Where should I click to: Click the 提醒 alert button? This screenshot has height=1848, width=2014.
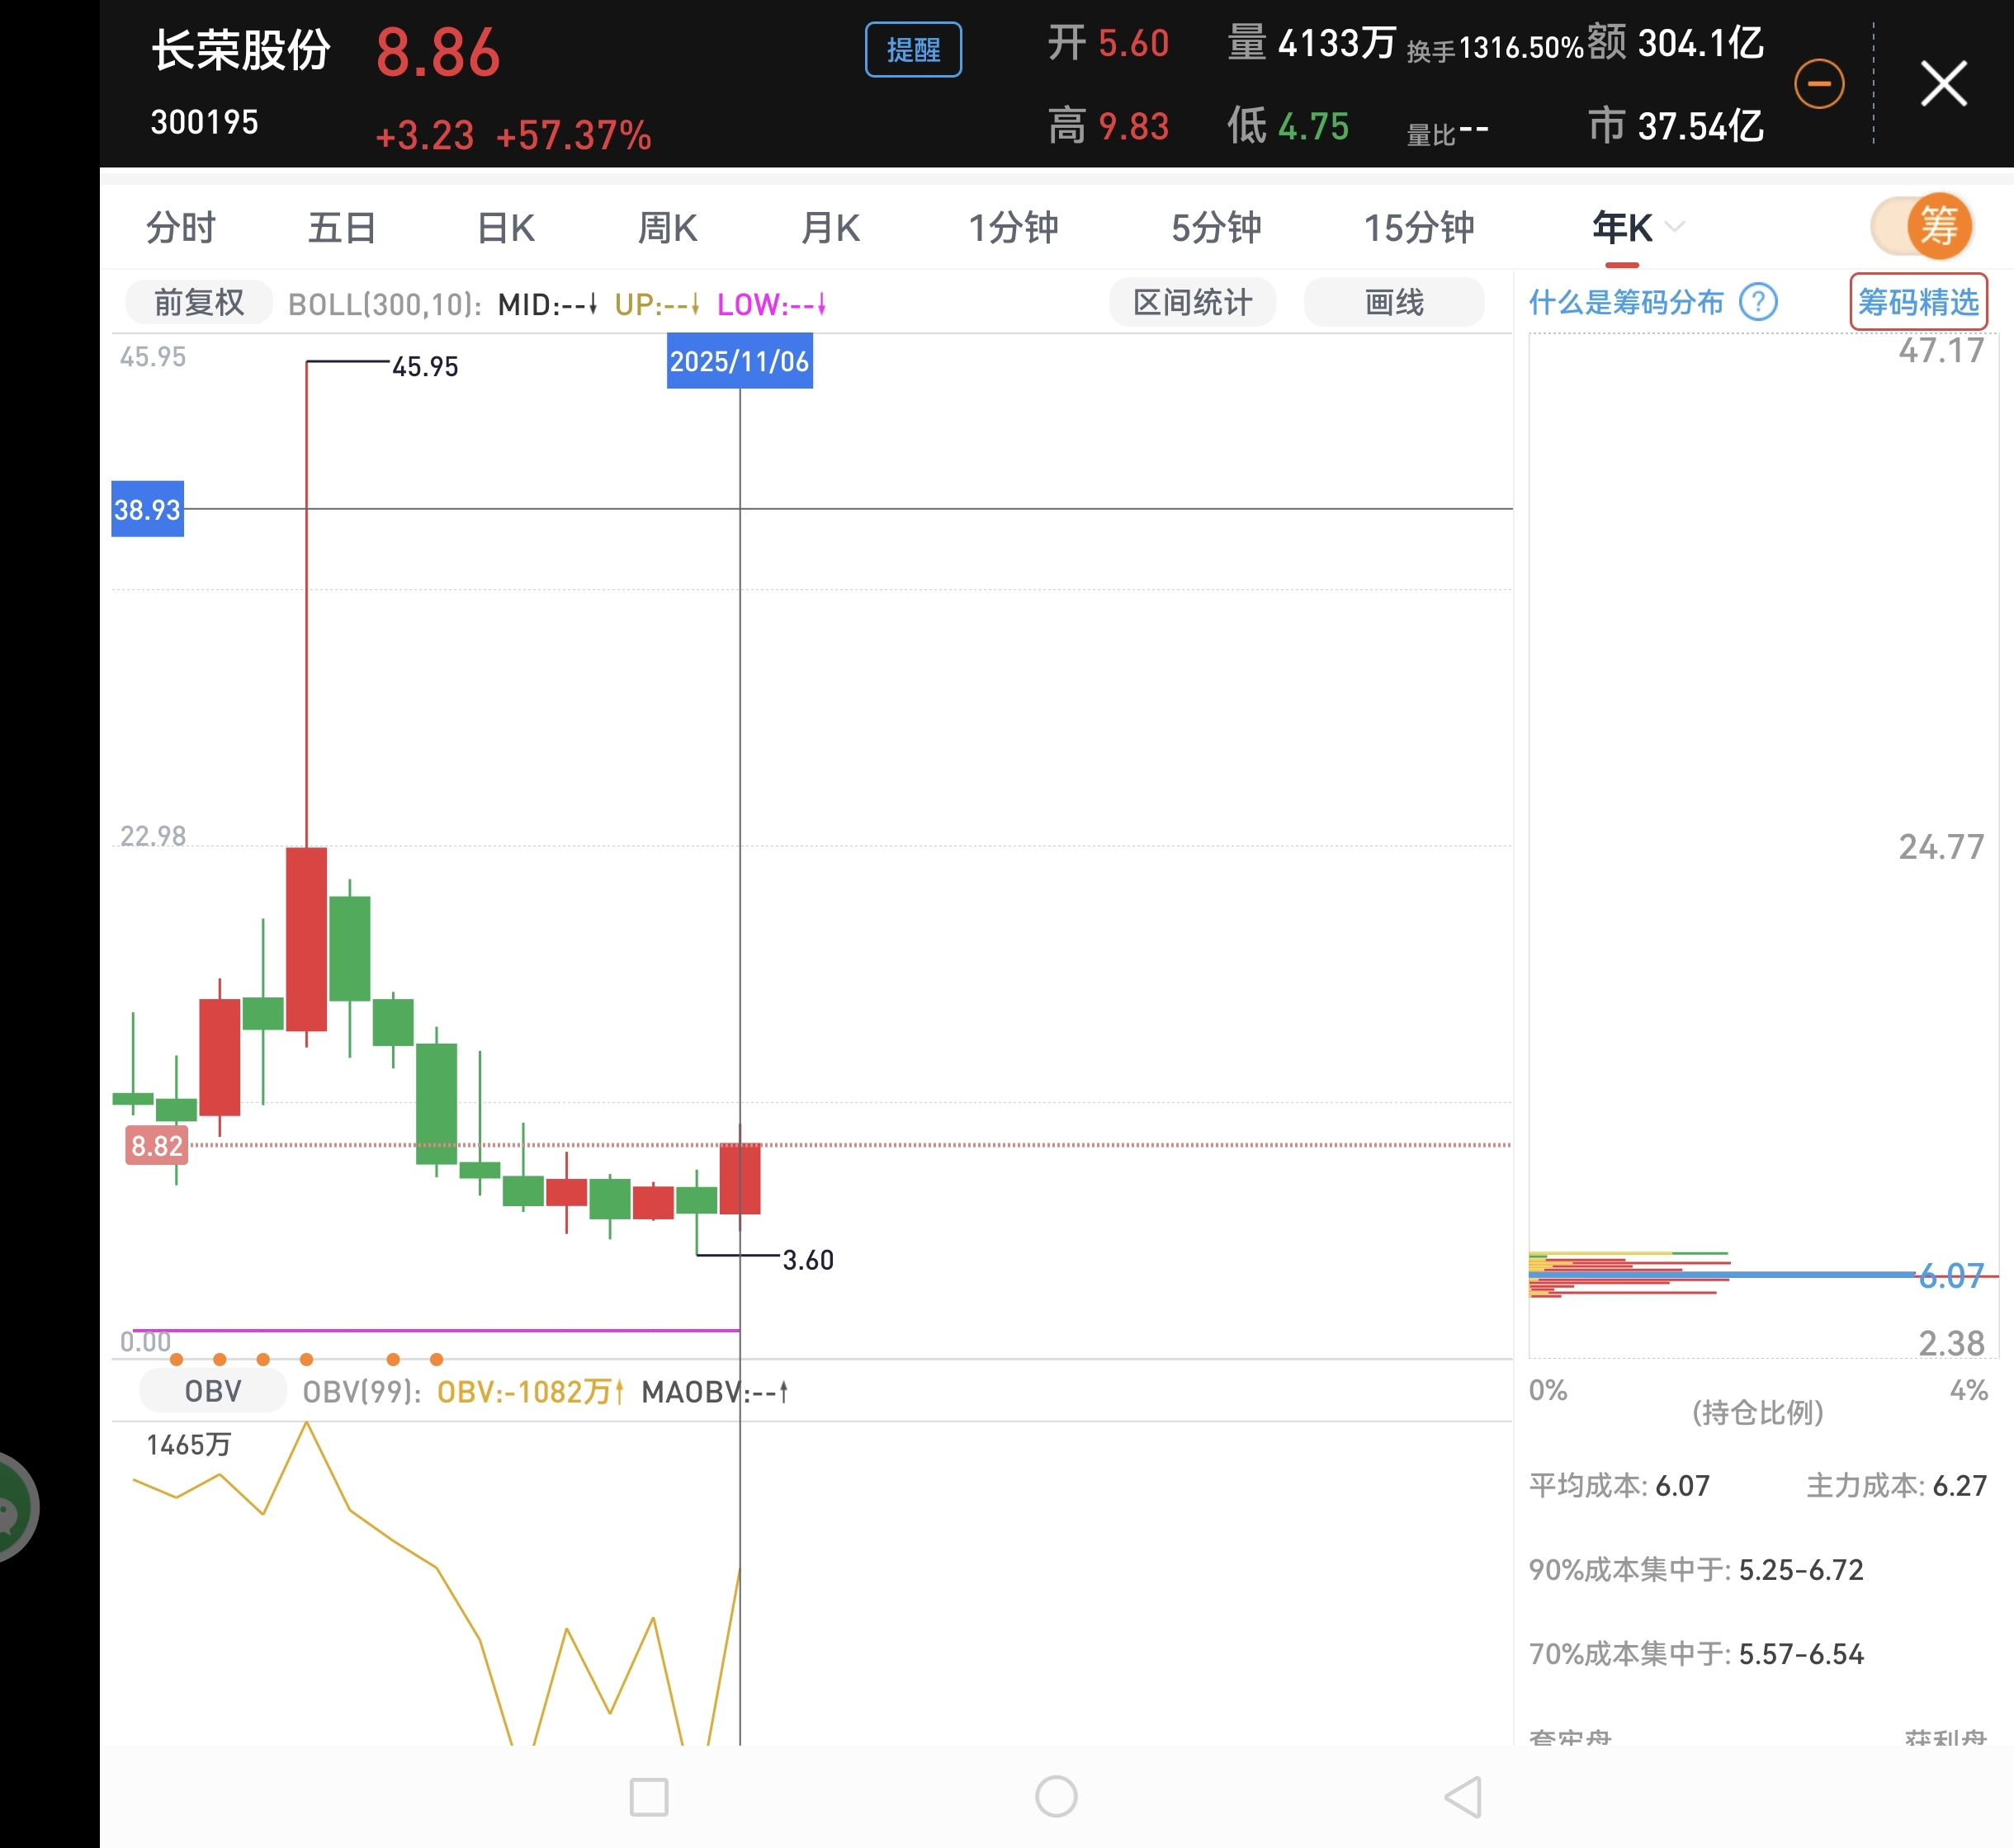[x=912, y=50]
